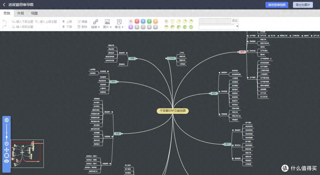Clear priority with the red X icon
Image resolution: width=320 pixels, height=175 pixels.
131,21
